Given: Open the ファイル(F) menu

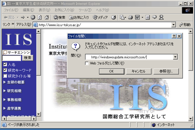Looking at the screenshot, I should [11, 10].
